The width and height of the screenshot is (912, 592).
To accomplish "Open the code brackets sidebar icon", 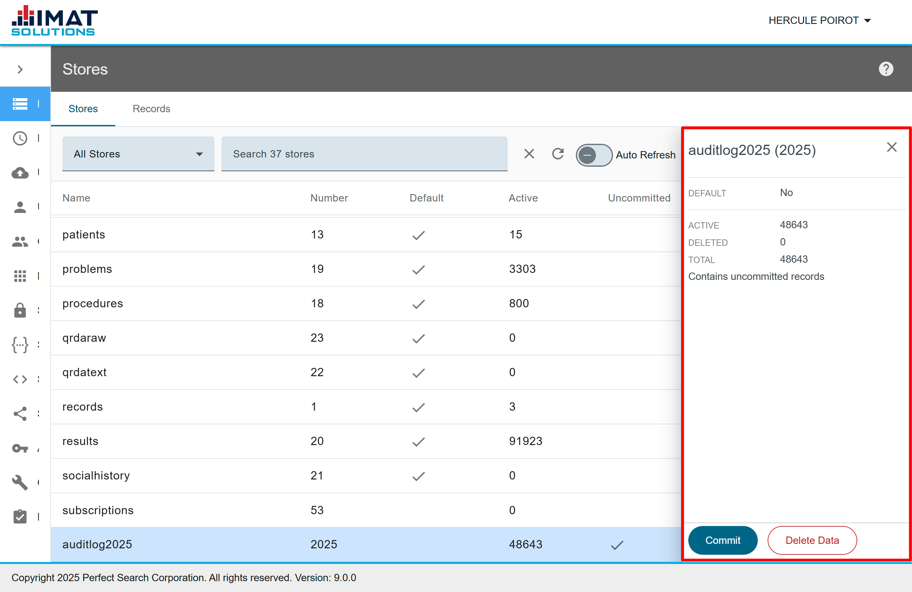I will point(20,379).
